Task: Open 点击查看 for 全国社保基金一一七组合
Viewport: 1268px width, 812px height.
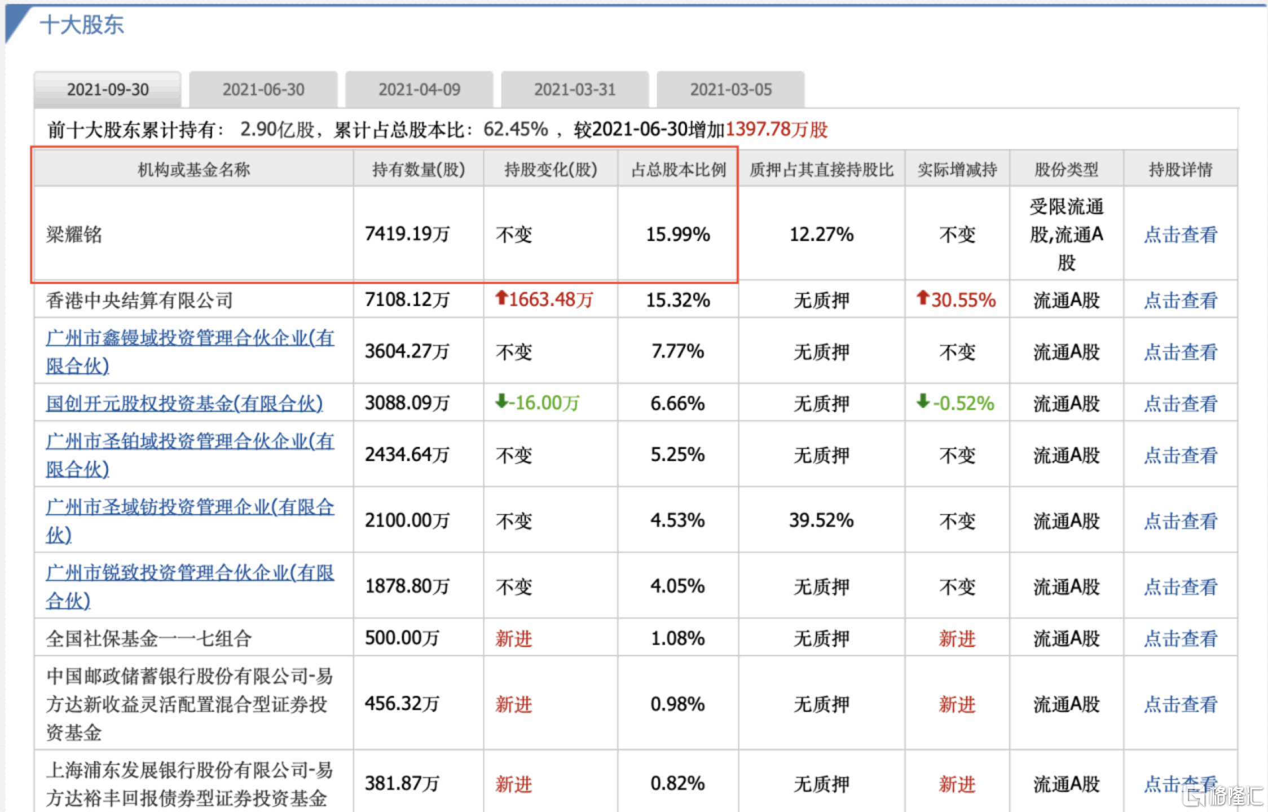Action: tap(1180, 638)
